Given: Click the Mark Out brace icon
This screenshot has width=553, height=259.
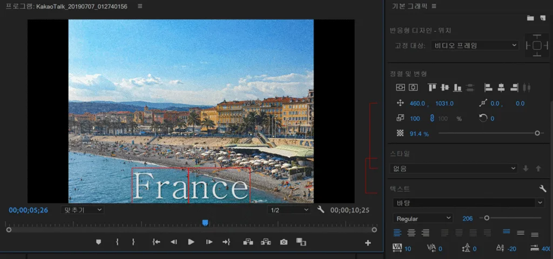Looking at the screenshot, I should pos(133,242).
